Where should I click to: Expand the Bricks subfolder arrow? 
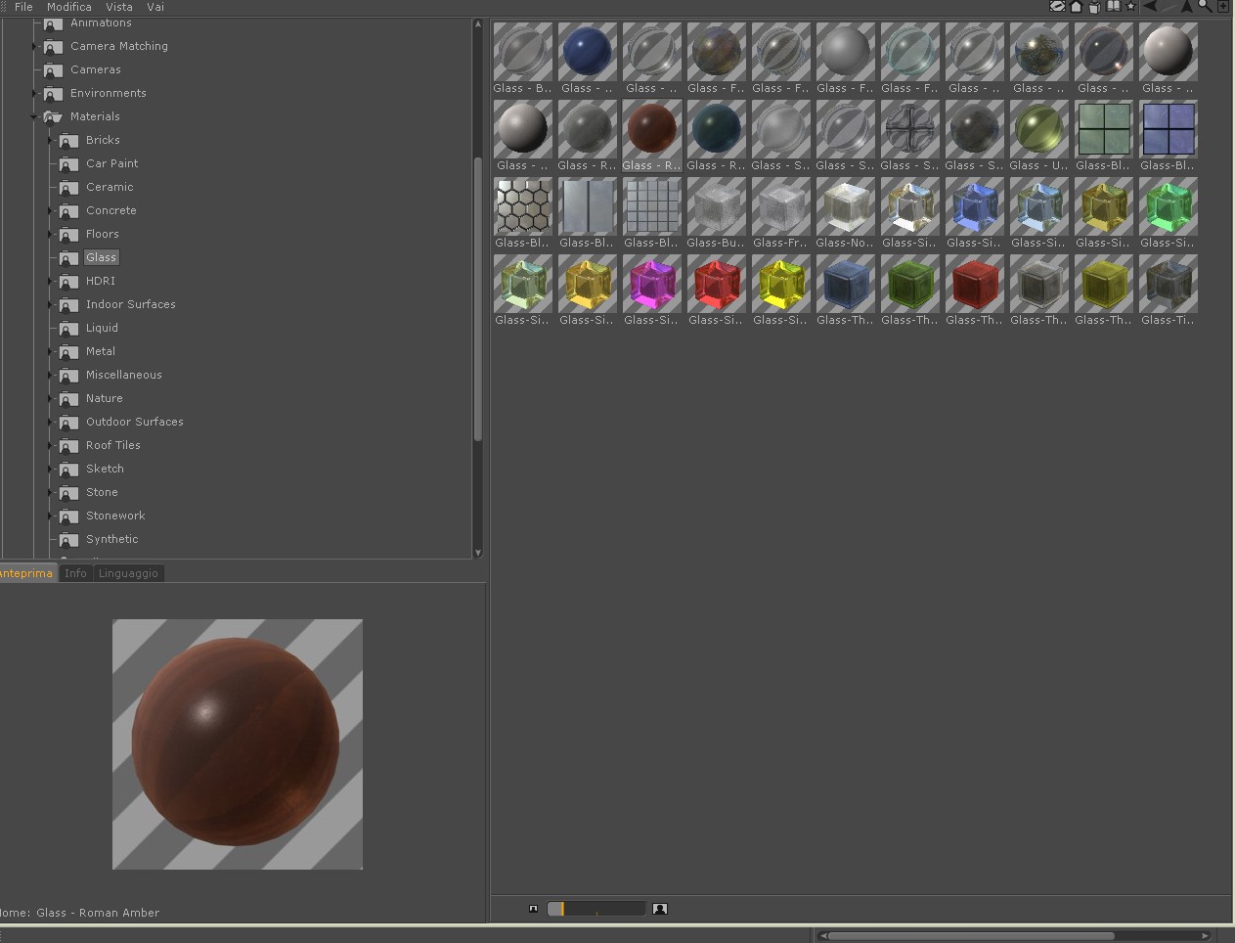point(51,140)
